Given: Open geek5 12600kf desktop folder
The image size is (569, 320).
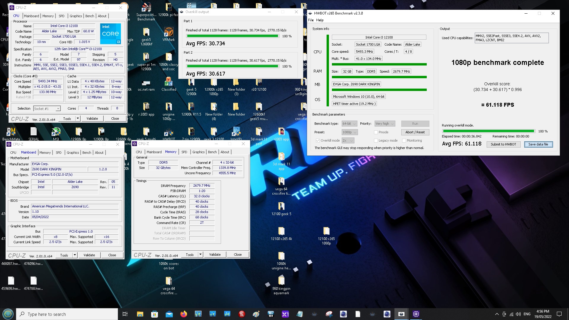Looking at the screenshot, I should [x=146, y=36].
